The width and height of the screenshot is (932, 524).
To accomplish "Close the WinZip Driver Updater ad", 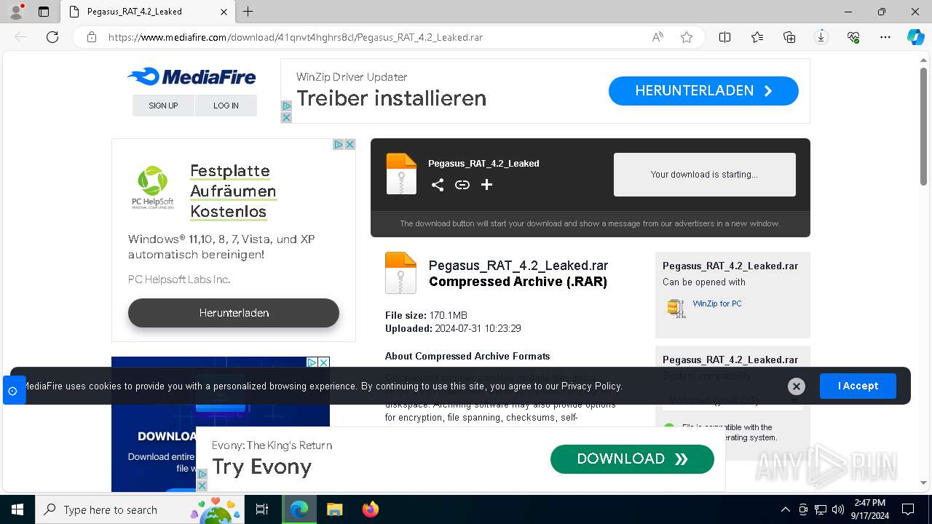I will coord(286,118).
